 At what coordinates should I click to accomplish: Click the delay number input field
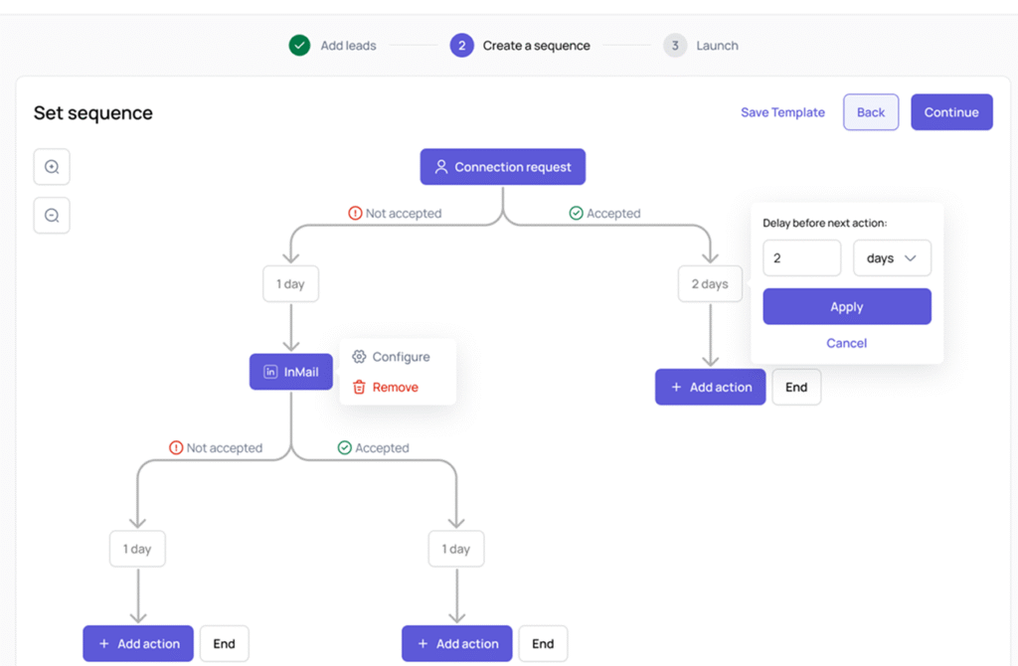point(801,258)
